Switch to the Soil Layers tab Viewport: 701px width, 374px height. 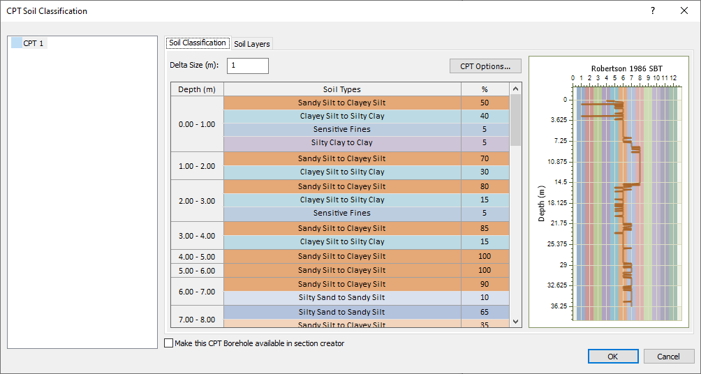[251, 44]
